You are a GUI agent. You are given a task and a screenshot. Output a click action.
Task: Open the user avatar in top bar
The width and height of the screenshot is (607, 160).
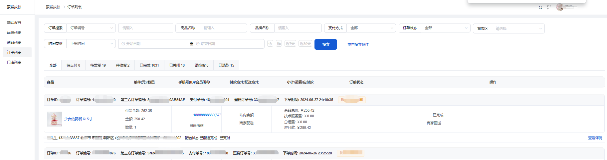(x=560, y=7)
